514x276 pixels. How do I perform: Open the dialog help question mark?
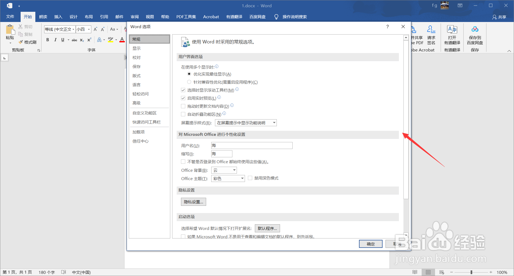coord(388,27)
